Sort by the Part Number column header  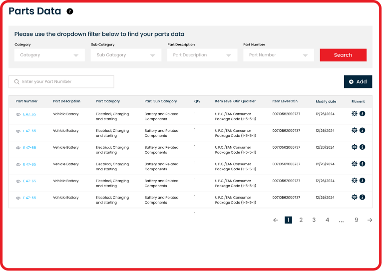point(26,101)
